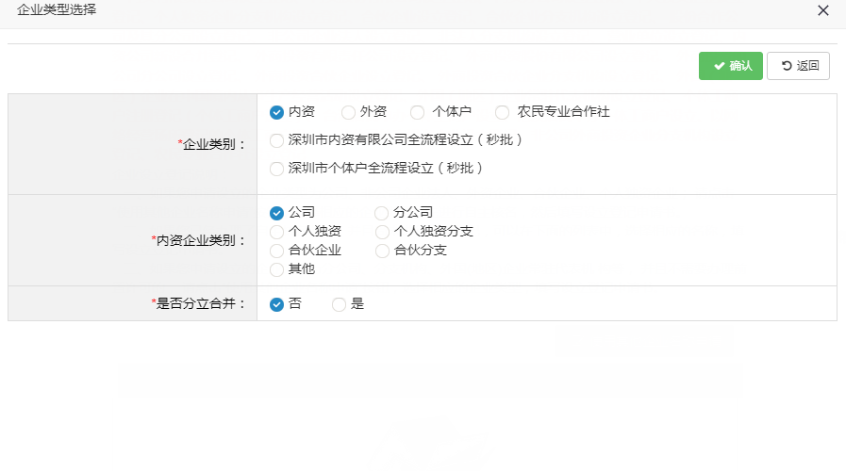Click the 确认 confirm button
846x471 pixels.
(731, 66)
